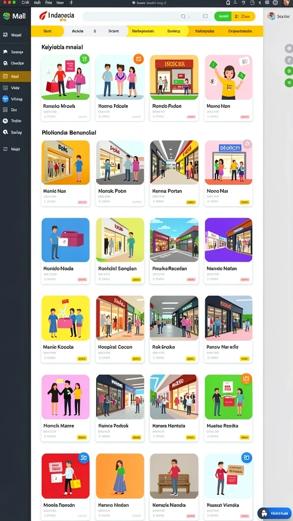Open the chat widget icon at bottom right
The height and width of the screenshot is (521, 293).
pos(274,513)
